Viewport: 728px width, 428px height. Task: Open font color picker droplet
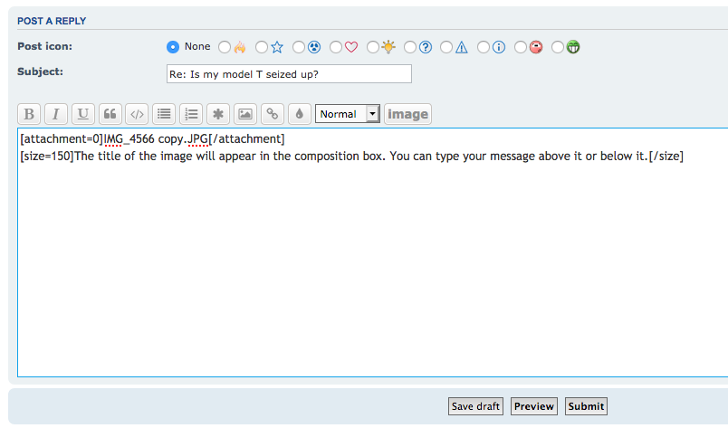click(299, 114)
